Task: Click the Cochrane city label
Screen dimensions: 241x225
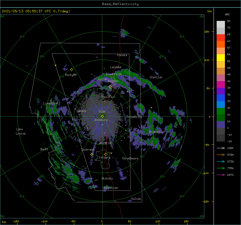Action: click(88, 150)
